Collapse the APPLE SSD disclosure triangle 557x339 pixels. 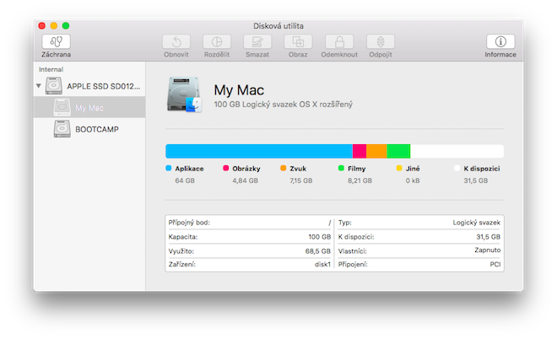pyautogui.click(x=38, y=86)
